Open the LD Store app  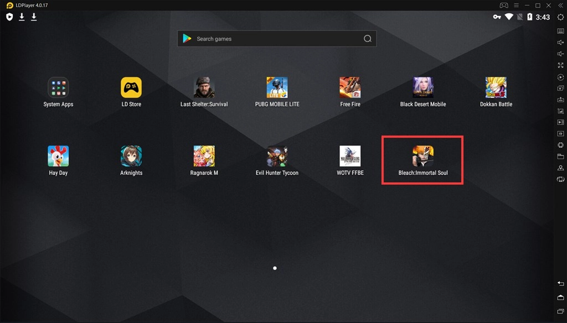[x=131, y=87]
